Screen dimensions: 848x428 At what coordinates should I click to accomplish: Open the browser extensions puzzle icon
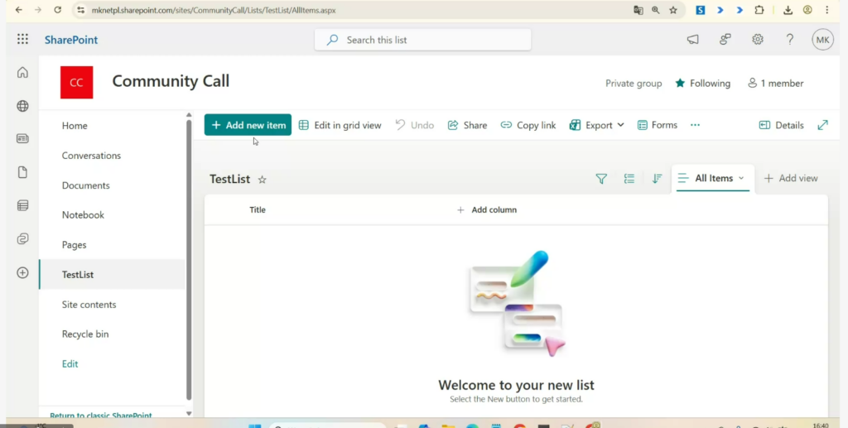pyautogui.click(x=759, y=10)
